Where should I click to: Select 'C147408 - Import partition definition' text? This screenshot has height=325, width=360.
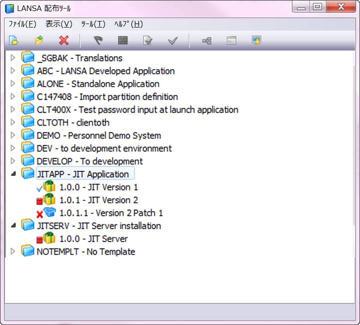pyautogui.click(x=108, y=97)
